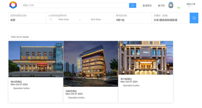Click the date under 尚客优酒店

click(x=74, y=94)
